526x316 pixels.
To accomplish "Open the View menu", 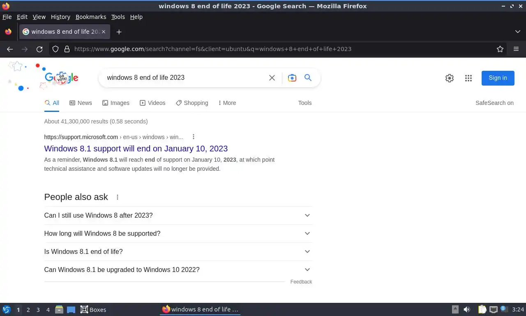I will (39, 17).
